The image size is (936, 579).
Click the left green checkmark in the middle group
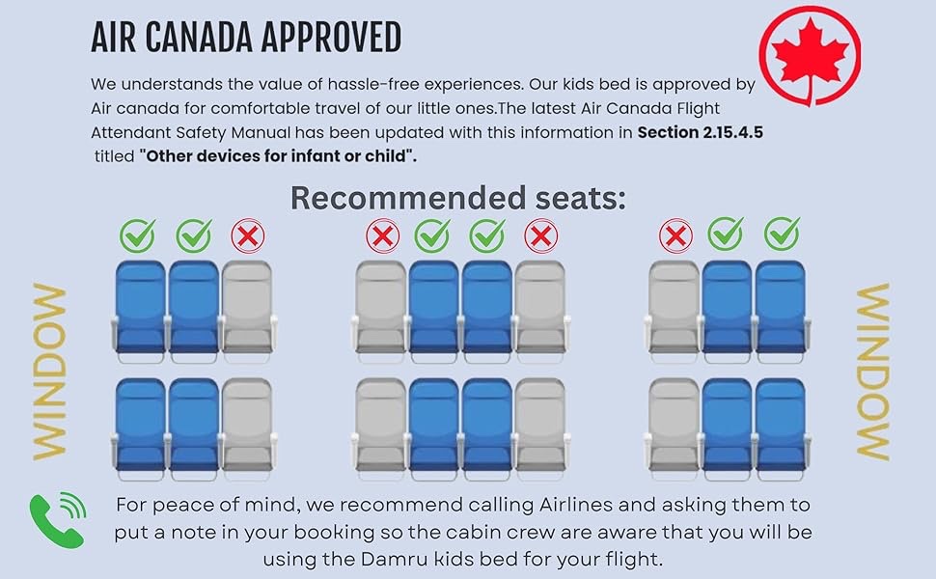pos(433,234)
